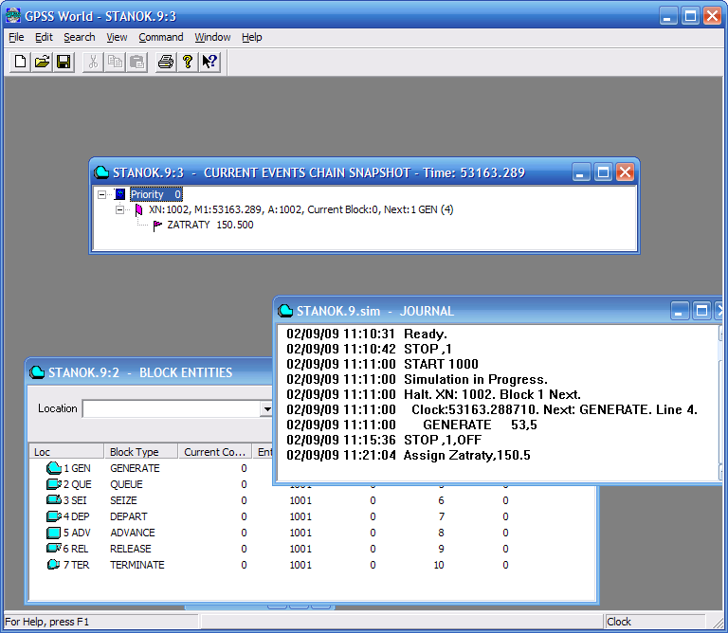The image size is (728, 633).
Task: Minimize the Current Events Chain window
Action: click(581, 172)
